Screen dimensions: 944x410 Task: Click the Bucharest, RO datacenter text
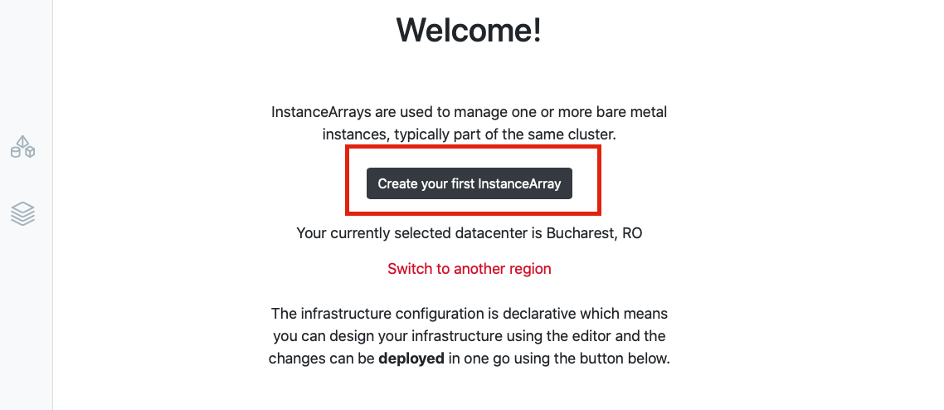click(594, 233)
